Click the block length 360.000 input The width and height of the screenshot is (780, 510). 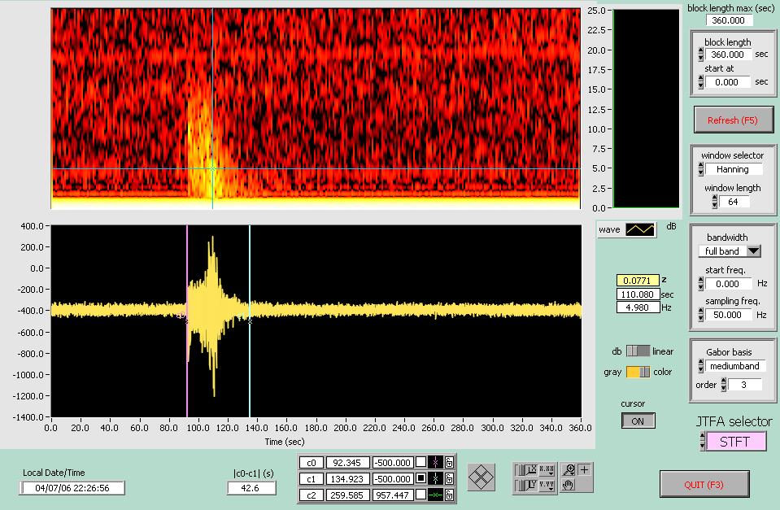(x=729, y=54)
